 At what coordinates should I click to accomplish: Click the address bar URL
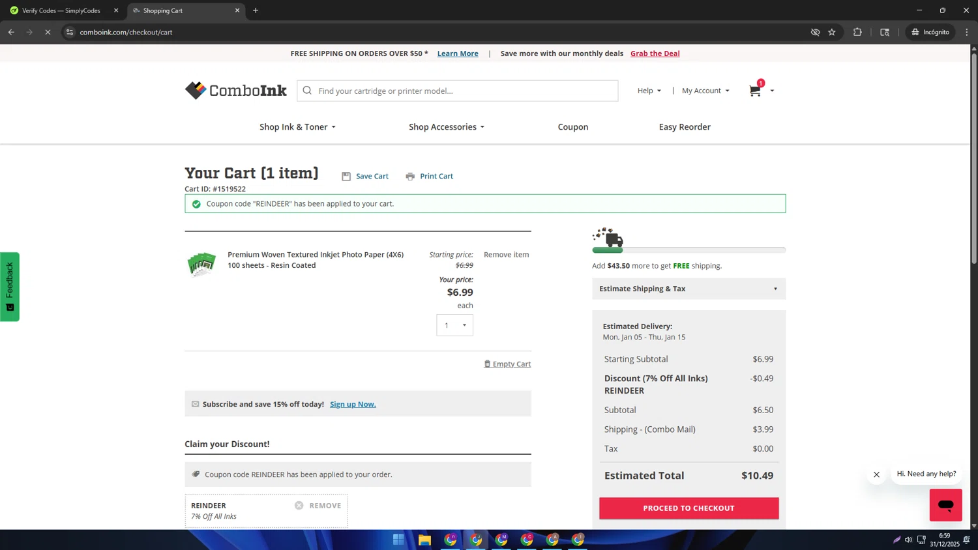(126, 32)
